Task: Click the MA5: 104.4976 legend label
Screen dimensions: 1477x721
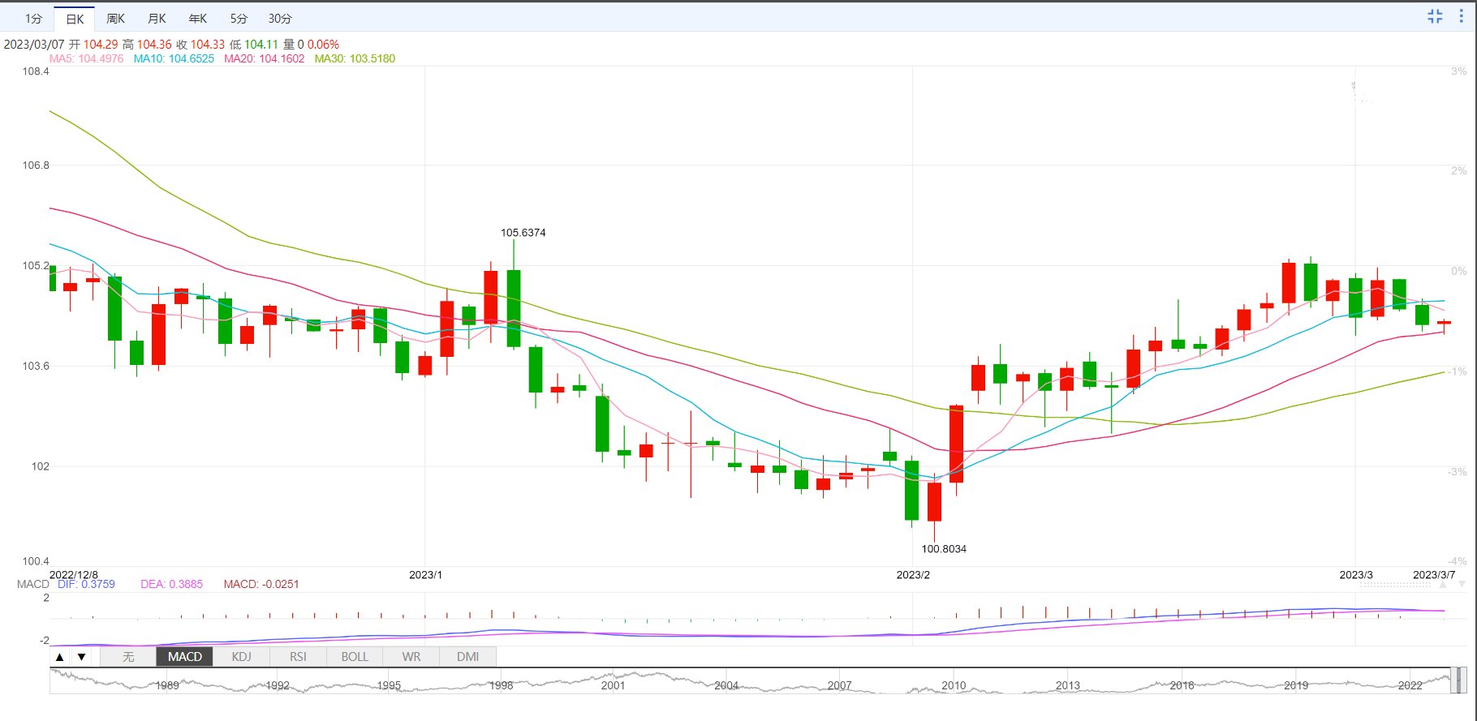Action: pyautogui.click(x=87, y=58)
